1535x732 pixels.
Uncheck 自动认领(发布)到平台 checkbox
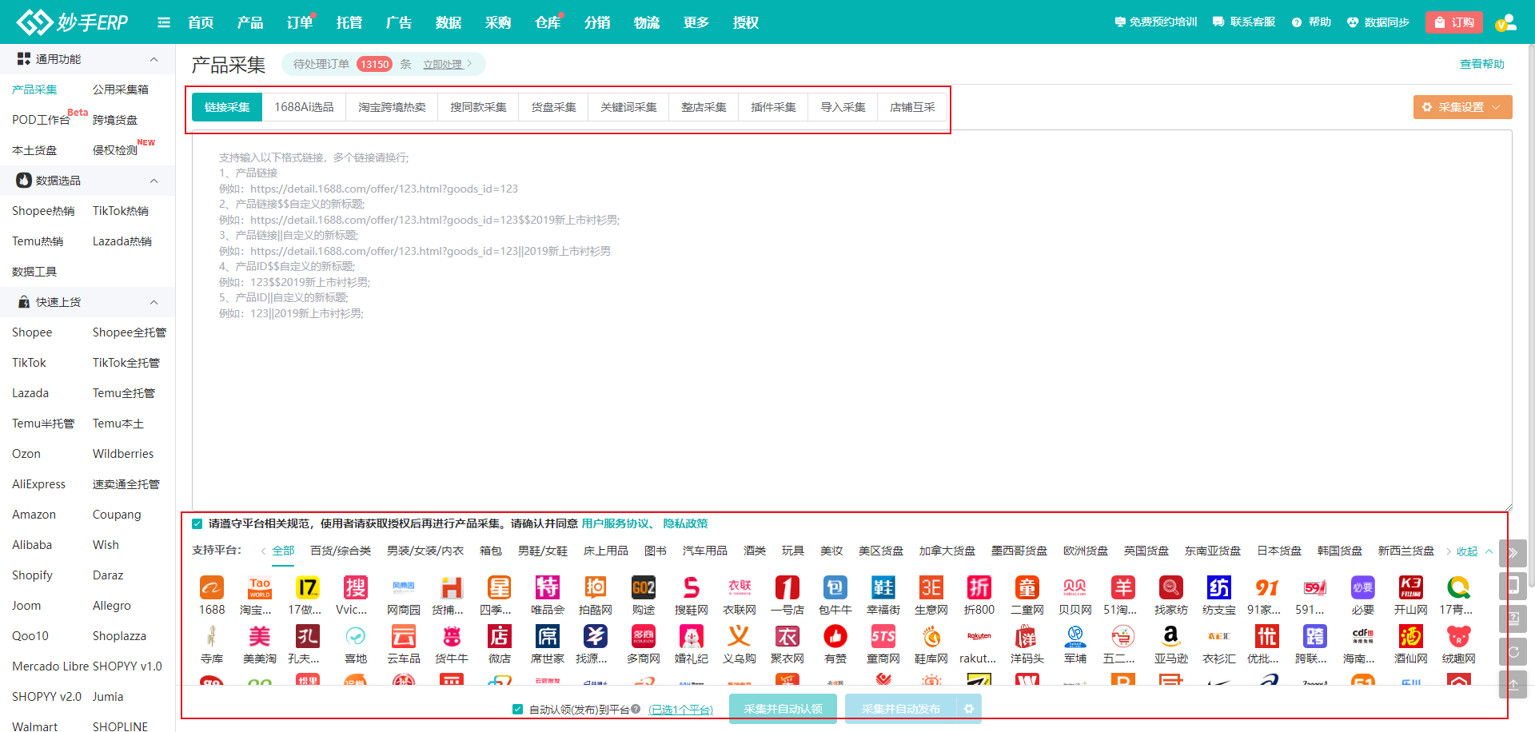[x=518, y=710]
